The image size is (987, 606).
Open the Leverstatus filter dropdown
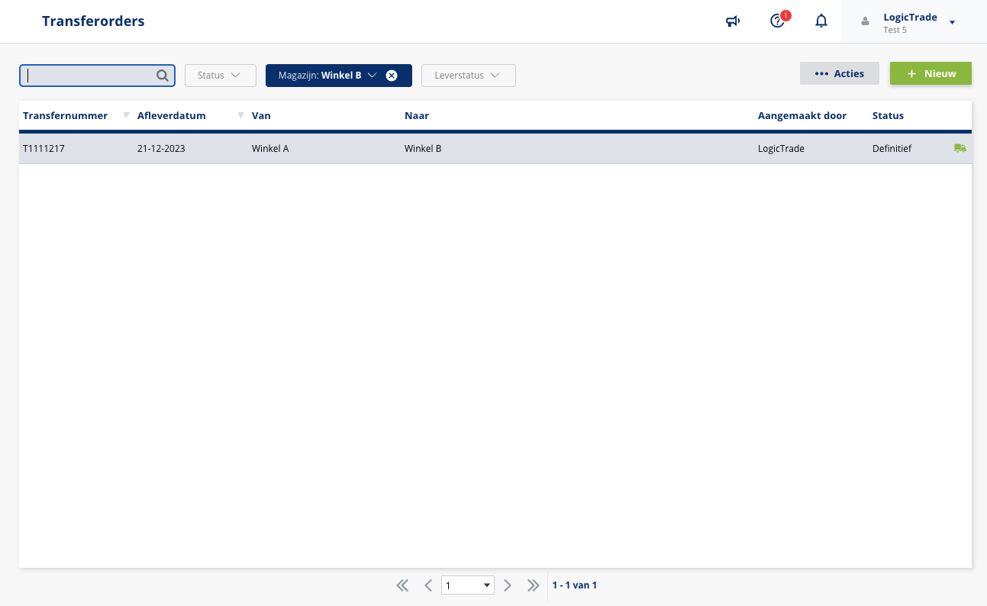[468, 76]
